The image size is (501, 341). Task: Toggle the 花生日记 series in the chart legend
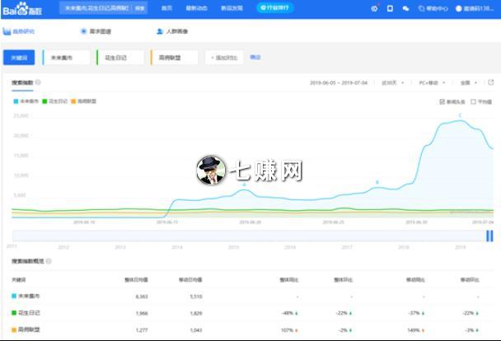tap(55, 101)
